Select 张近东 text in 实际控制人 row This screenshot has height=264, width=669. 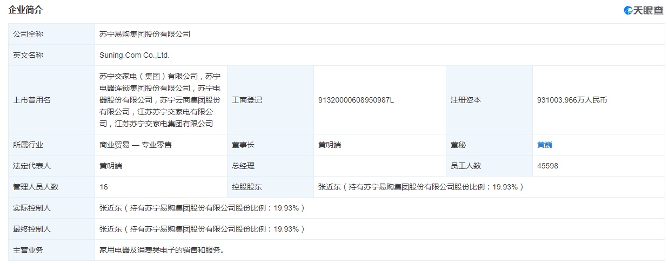pos(202,208)
